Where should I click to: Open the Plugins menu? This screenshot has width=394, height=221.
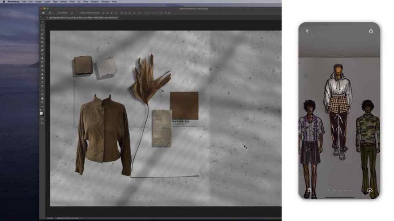coord(95,1)
